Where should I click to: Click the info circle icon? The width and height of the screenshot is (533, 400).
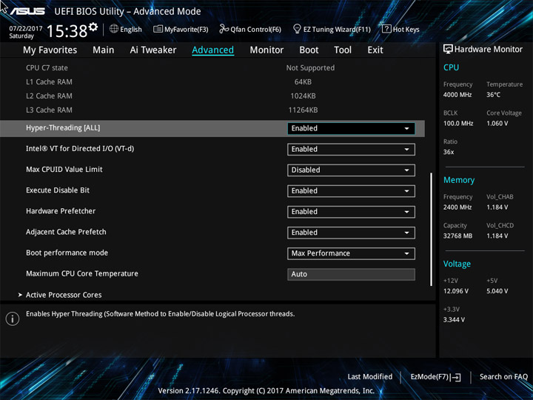click(x=13, y=319)
